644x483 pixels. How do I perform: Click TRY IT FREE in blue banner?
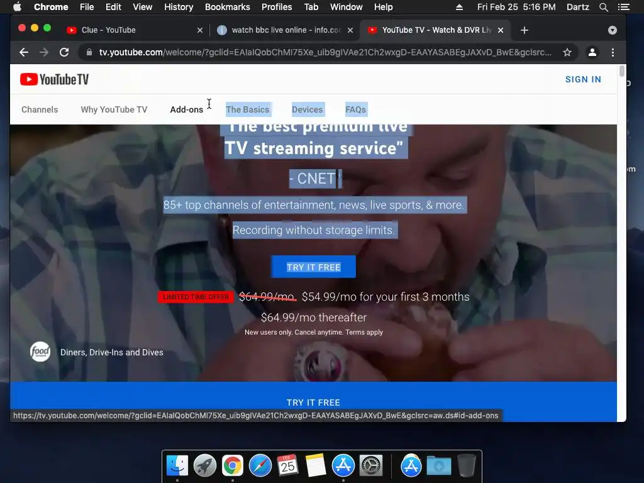313,402
